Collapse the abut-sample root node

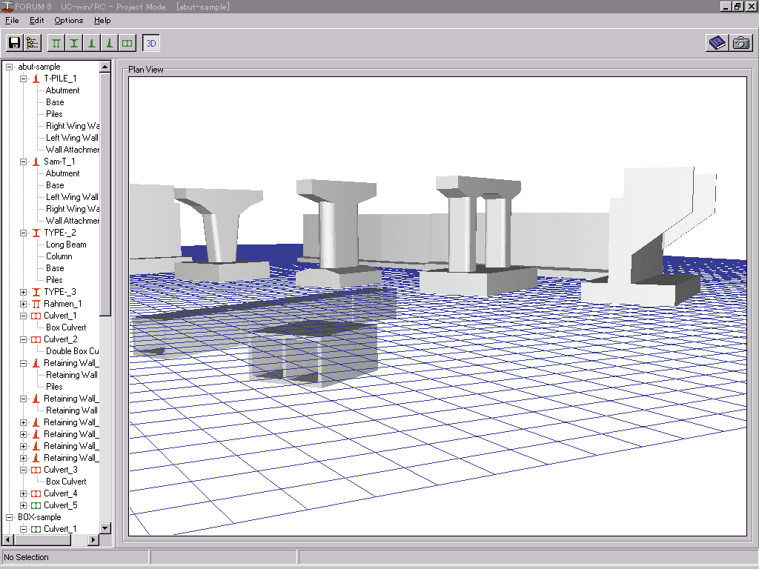(10, 67)
